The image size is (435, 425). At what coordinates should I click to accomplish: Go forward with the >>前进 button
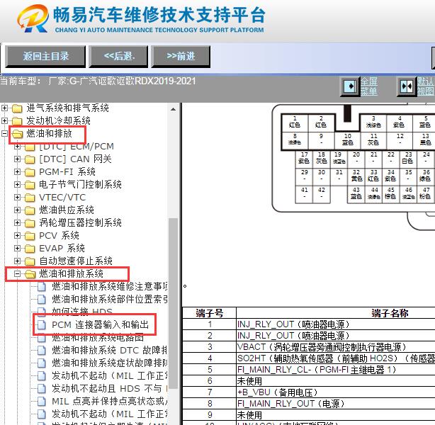[x=181, y=57]
